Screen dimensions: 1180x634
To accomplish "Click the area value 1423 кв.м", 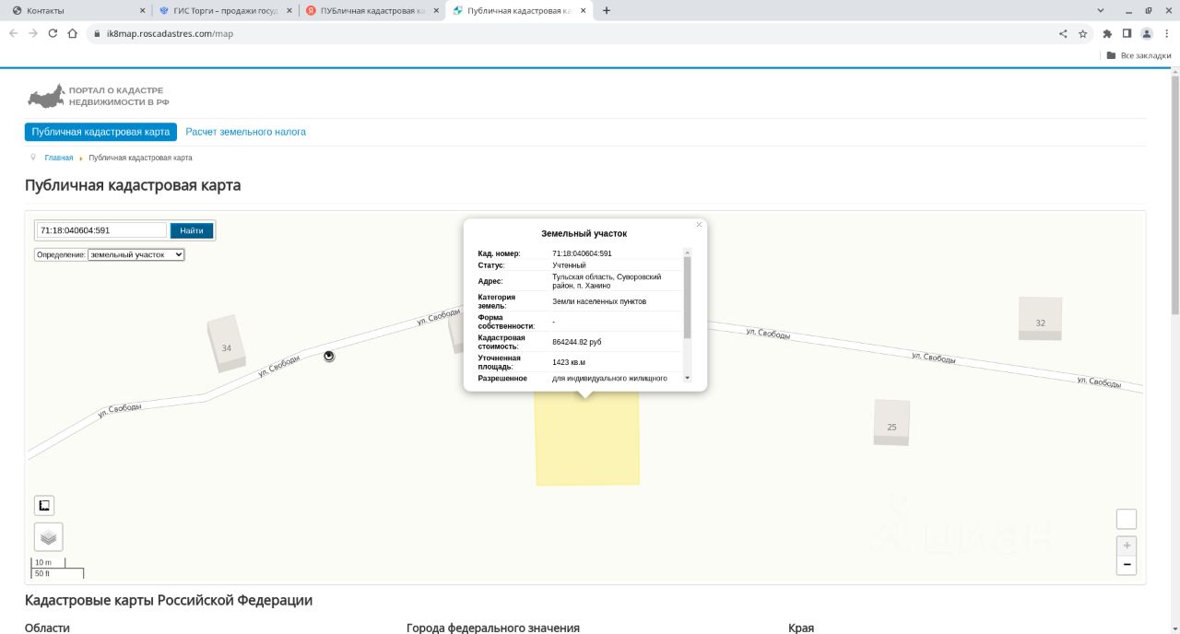I will [569, 362].
